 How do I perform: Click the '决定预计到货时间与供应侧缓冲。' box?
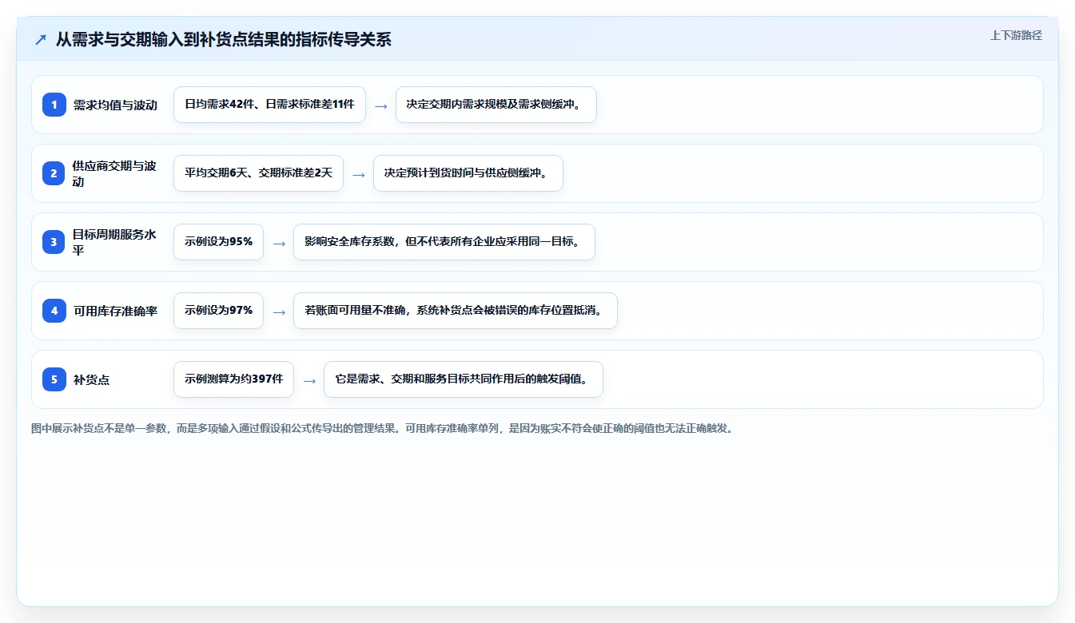click(468, 173)
